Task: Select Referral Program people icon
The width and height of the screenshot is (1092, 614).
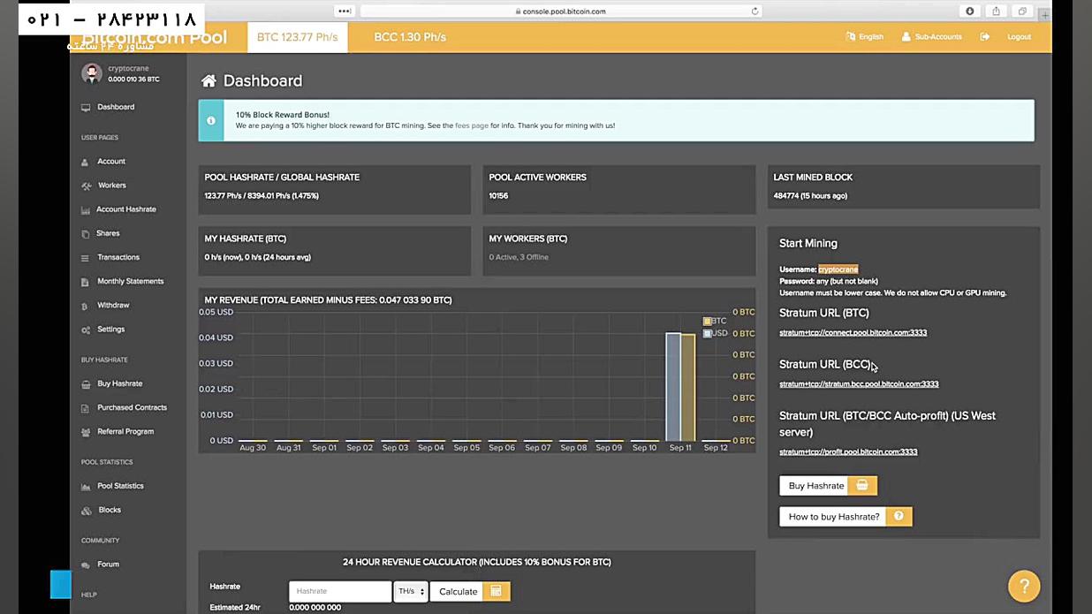Action: pos(86,432)
